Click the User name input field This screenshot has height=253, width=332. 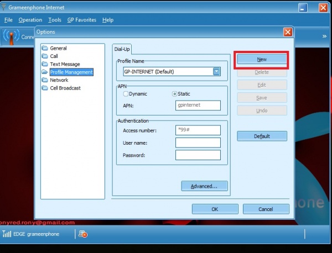point(198,143)
